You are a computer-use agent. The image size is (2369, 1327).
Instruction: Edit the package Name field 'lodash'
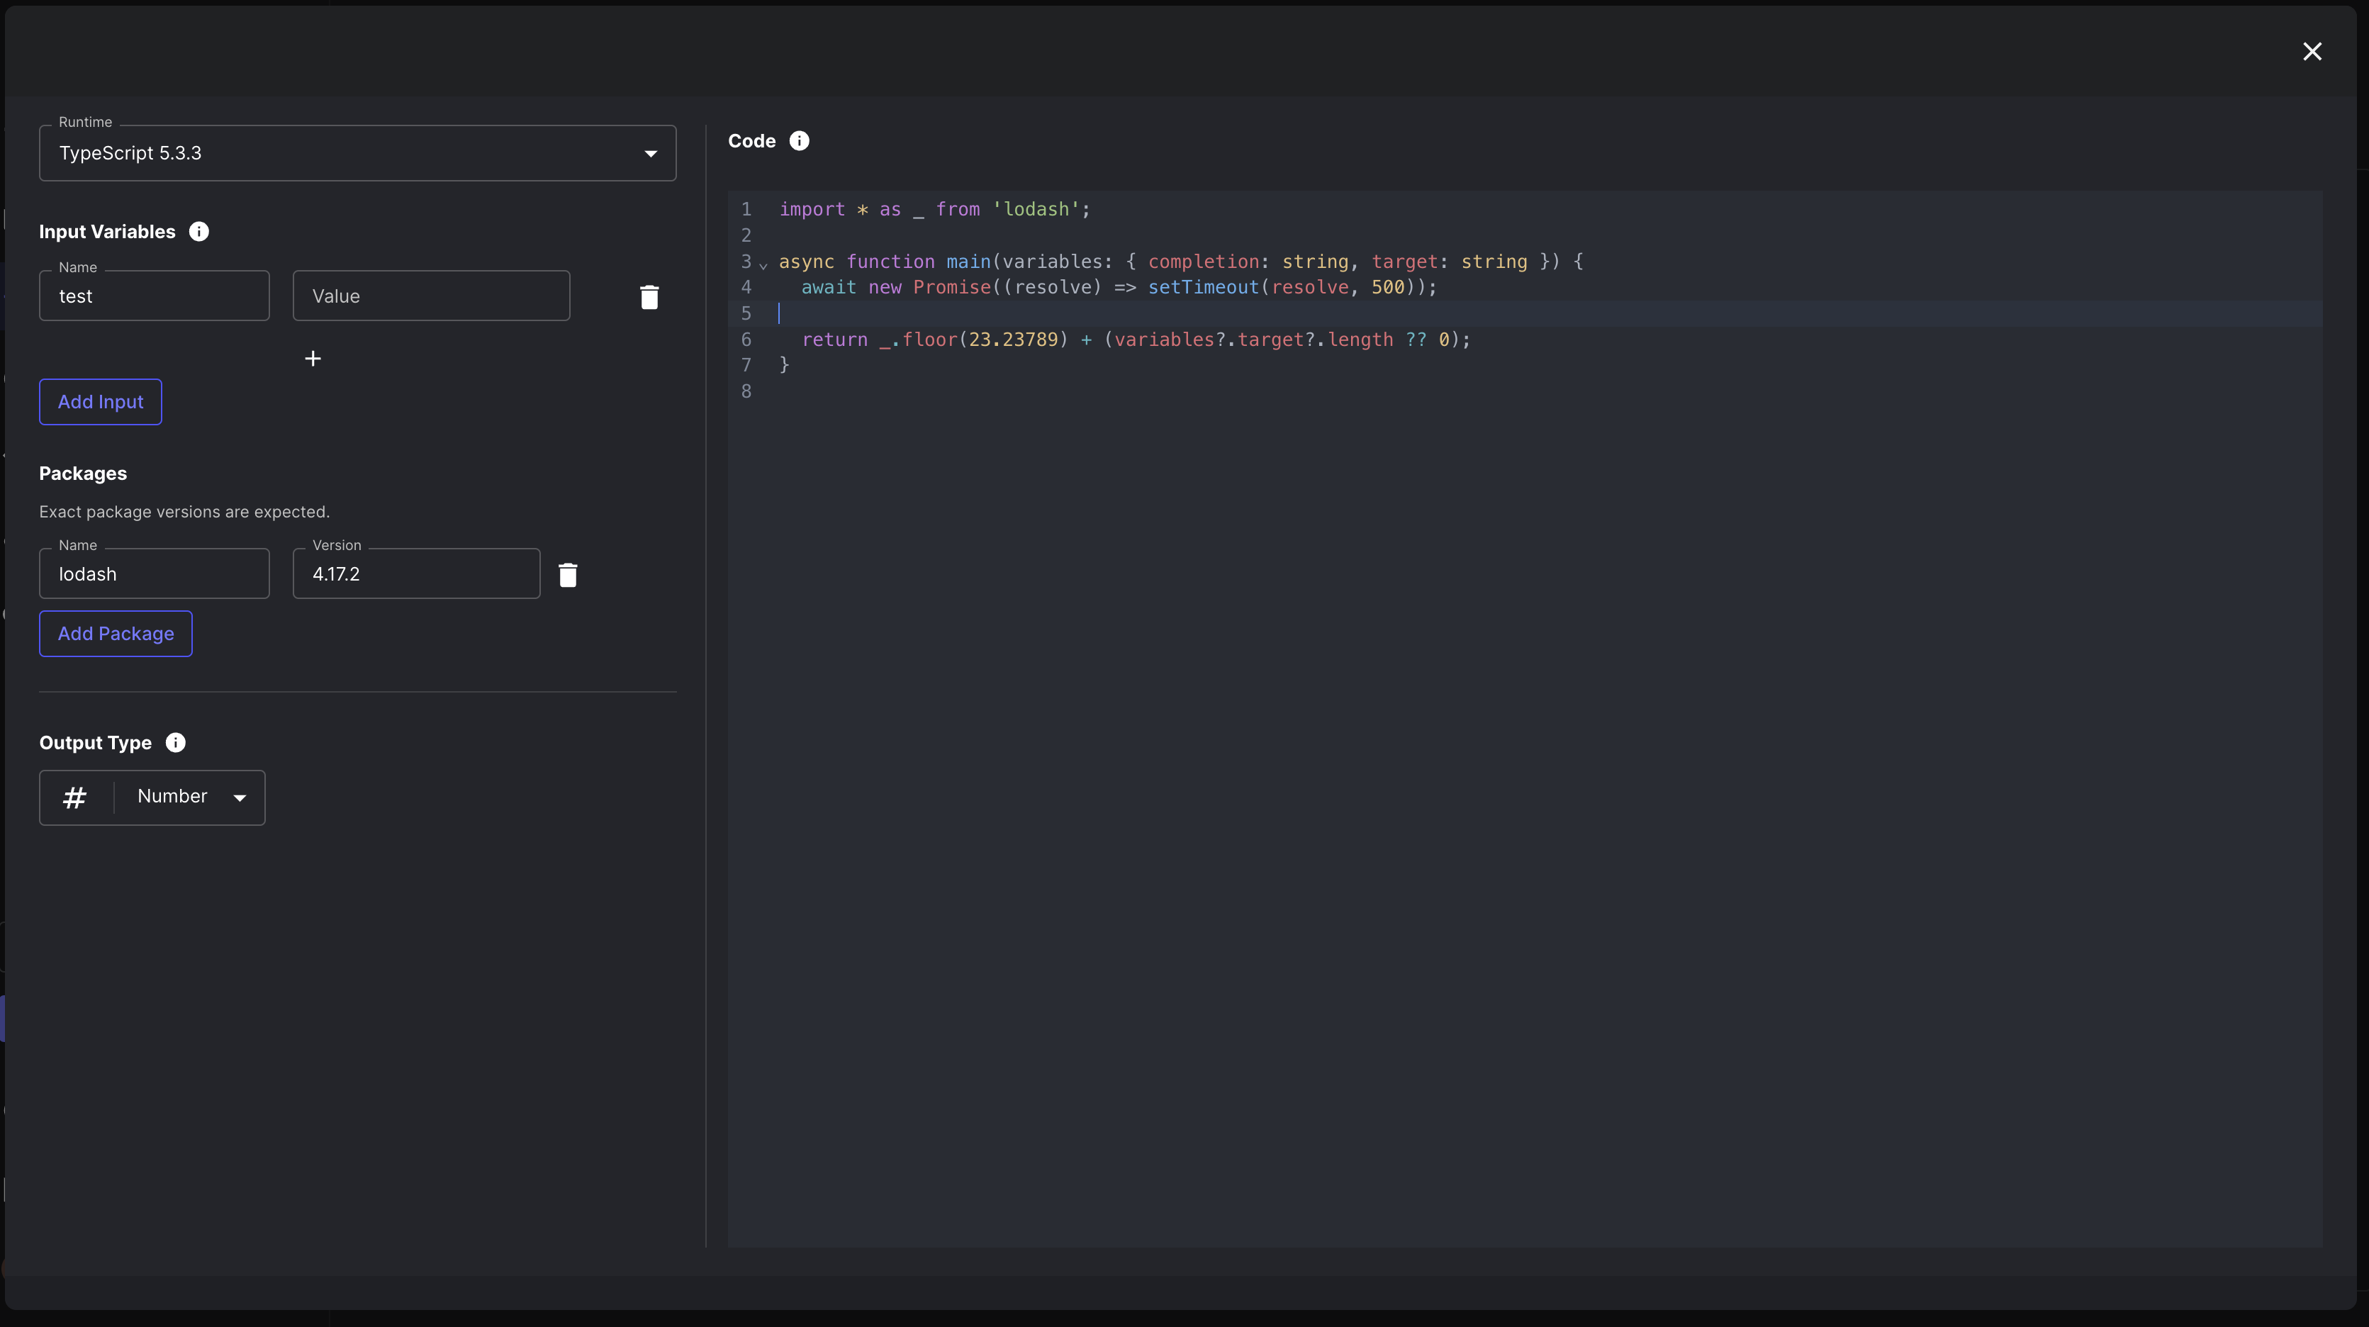coord(155,574)
